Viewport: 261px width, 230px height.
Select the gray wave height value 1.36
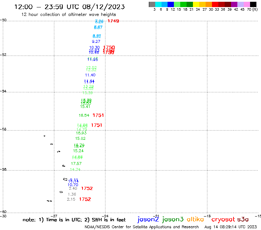click(72, 194)
